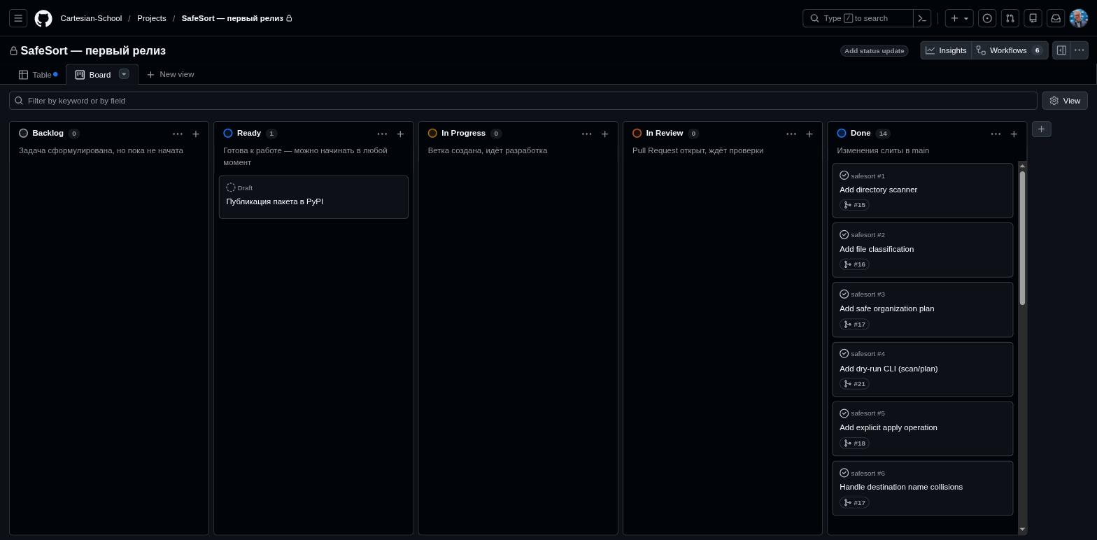The image size is (1097, 540).
Task: Select the Board view tab
Action: [93, 75]
